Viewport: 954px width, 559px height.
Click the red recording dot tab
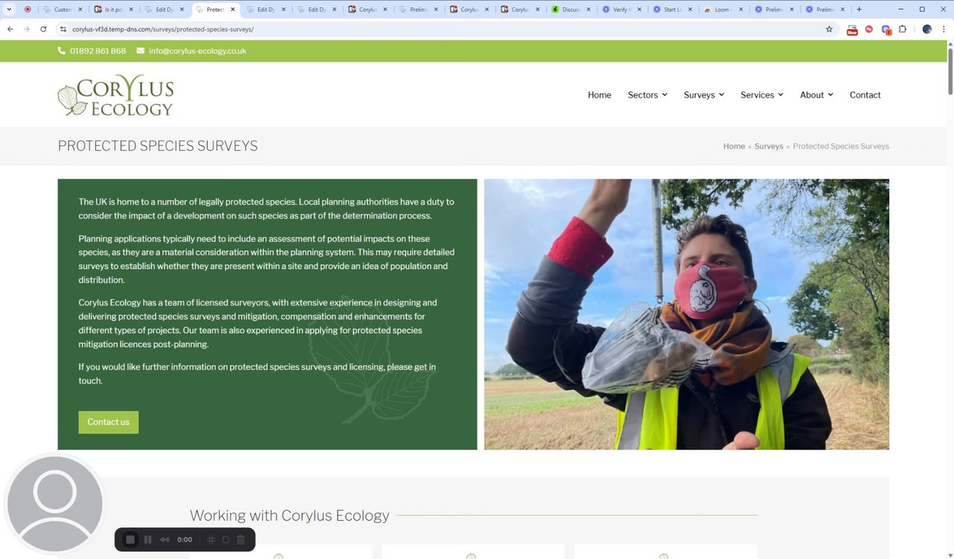(x=28, y=10)
